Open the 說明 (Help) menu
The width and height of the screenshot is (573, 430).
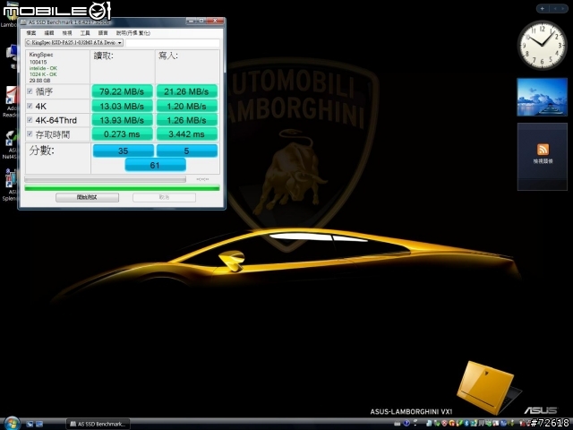click(133, 33)
